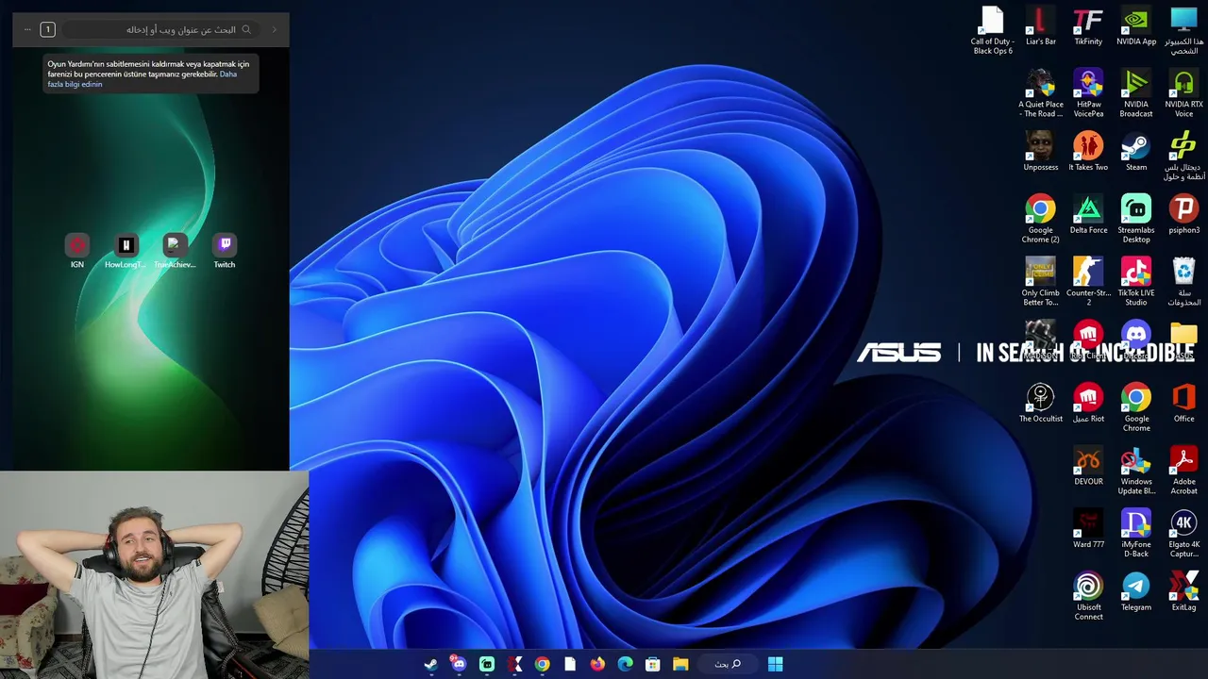
Task: Open the TikFinity desktop icon
Action: [1088, 26]
